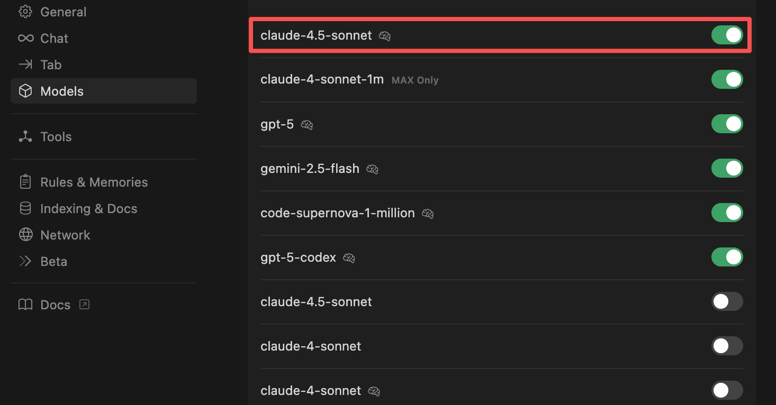This screenshot has width=776, height=405.
Task: Click the Beta chevrons icon
Action: [25, 261]
